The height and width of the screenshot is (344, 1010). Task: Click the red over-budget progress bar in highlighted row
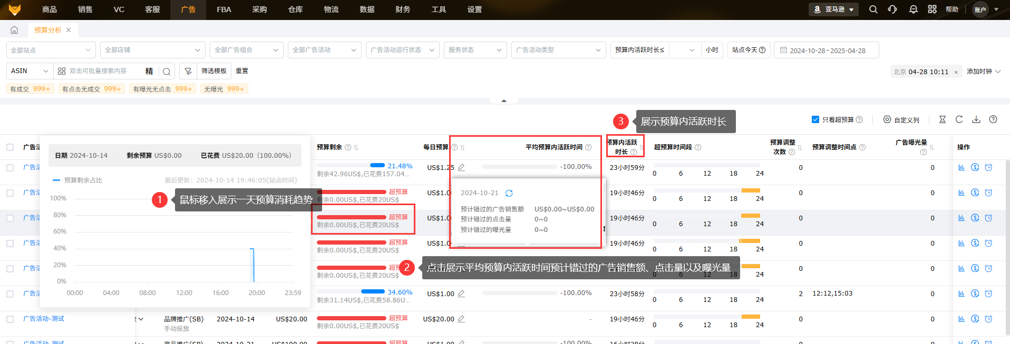coord(352,217)
